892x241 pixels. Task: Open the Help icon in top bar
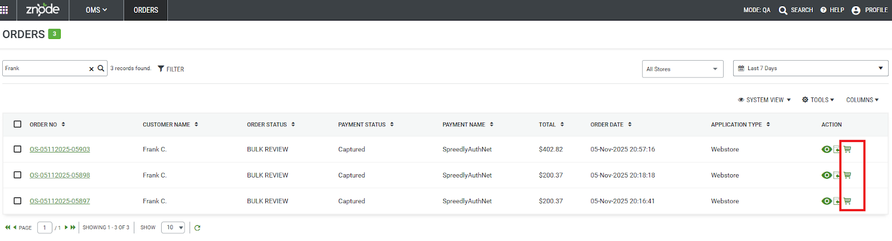coord(823,10)
